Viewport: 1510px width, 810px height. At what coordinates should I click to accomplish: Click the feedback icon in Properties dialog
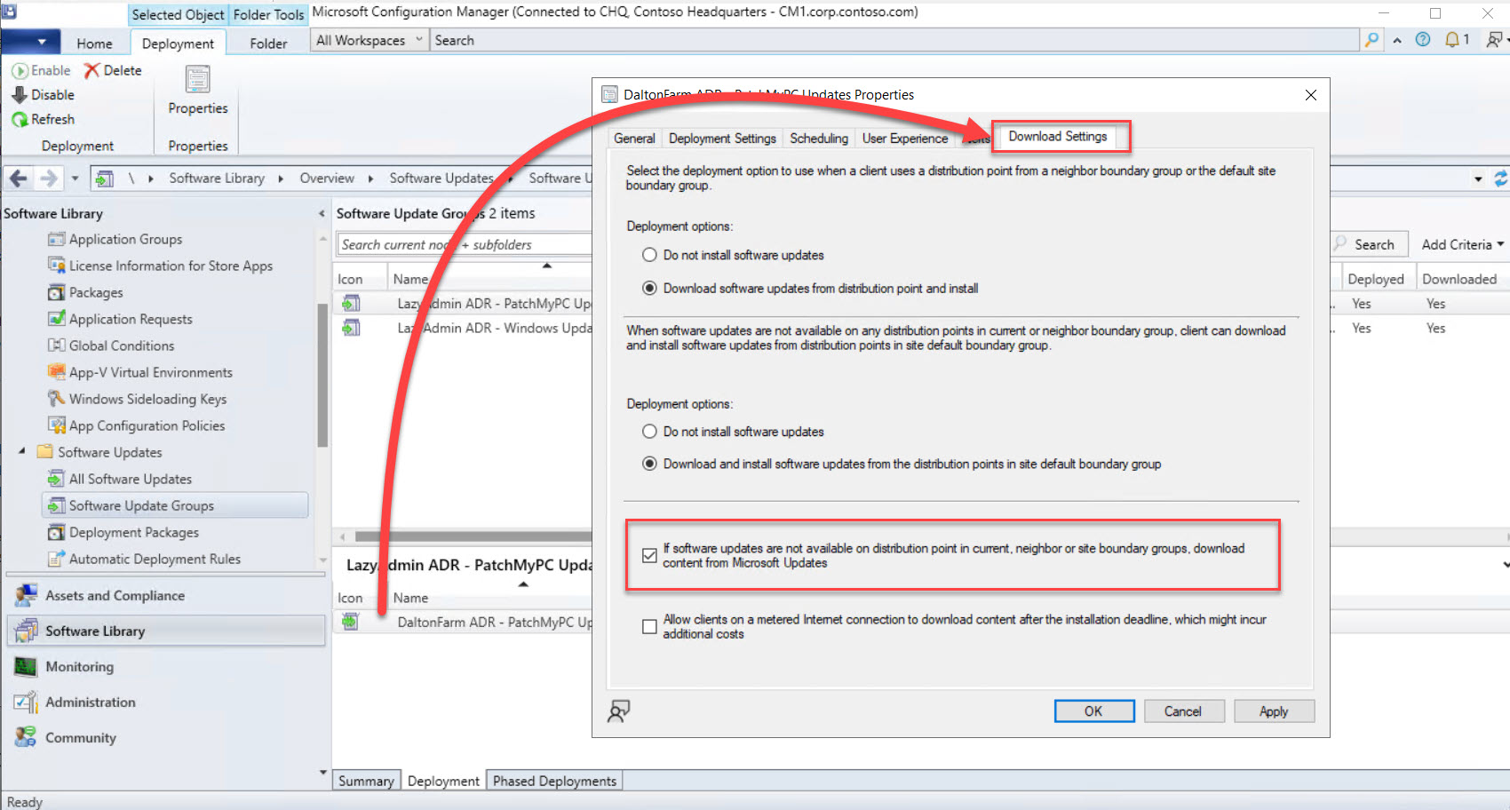[x=619, y=711]
